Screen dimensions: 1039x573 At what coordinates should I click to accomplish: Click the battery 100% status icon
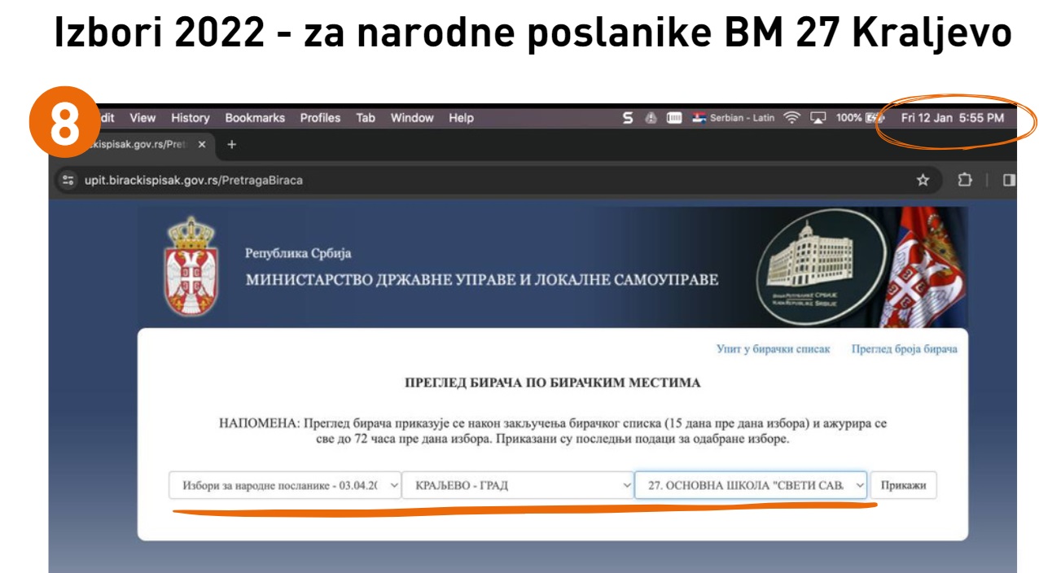tap(860, 118)
